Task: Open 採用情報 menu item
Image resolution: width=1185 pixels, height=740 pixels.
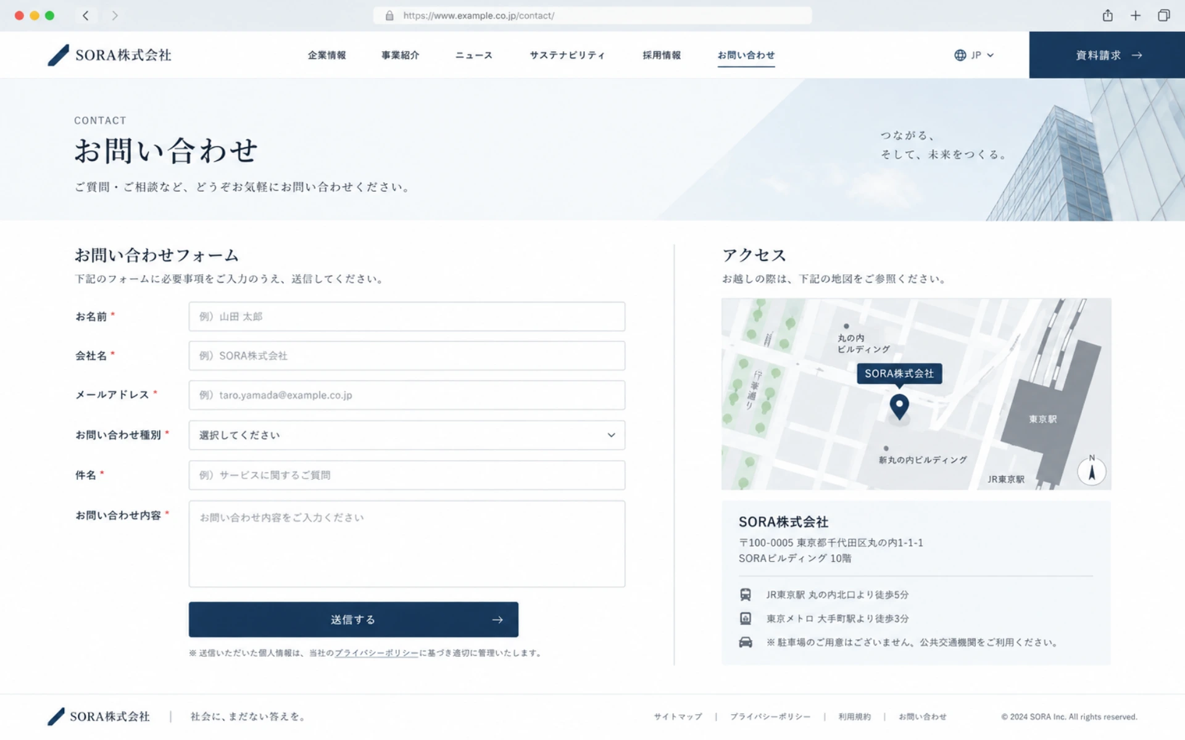Action: 662,55
